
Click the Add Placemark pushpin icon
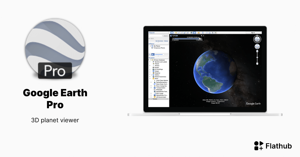click(x=176, y=33)
